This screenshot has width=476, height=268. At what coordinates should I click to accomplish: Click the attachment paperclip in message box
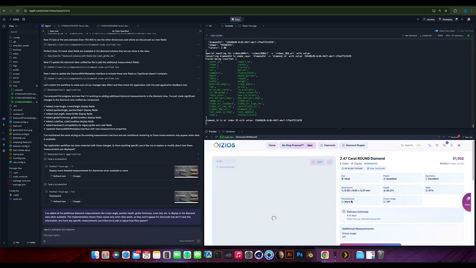44,241
